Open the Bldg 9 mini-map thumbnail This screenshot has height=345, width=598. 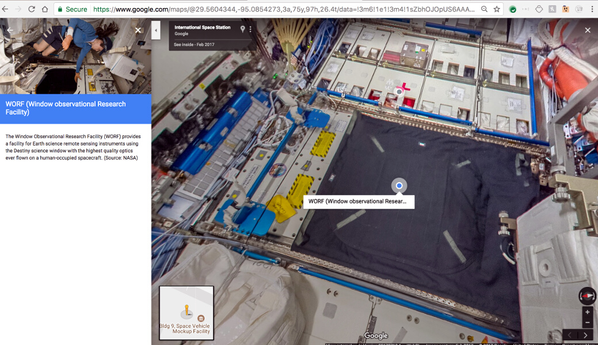tap(186, 313)
